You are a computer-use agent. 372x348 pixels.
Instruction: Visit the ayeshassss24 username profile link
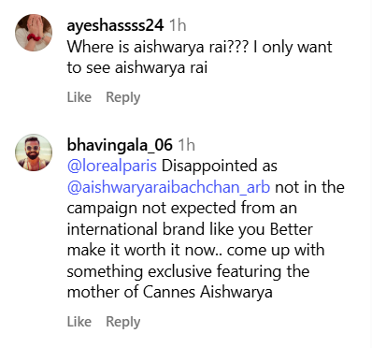[115, 25]
